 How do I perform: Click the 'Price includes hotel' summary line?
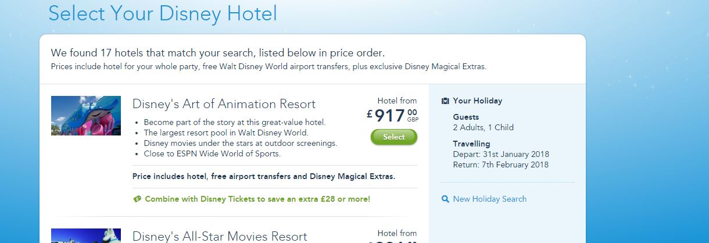click(x=264, y=176)
